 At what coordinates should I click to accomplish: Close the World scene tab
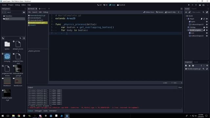36,9
